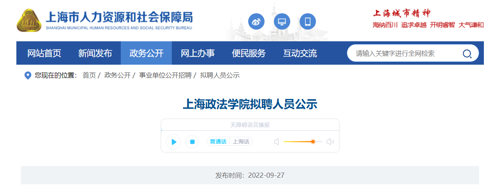494x189 pixels.
Task: Go to 政务公开 breadcrumb link
Action: [118, 76]
